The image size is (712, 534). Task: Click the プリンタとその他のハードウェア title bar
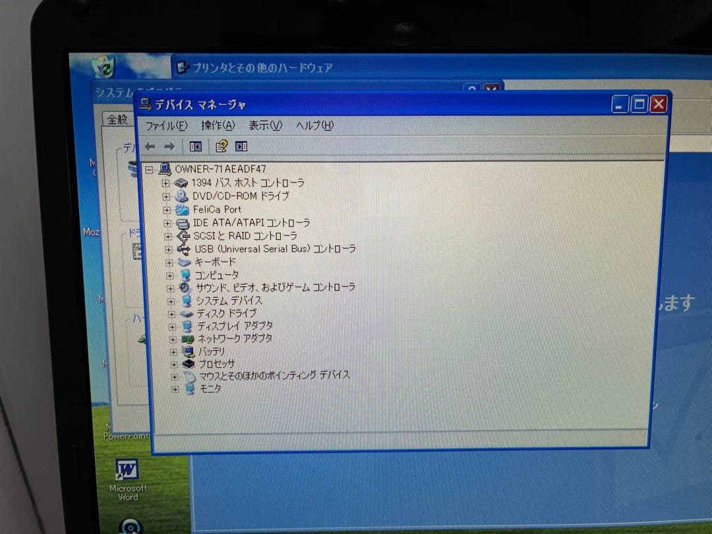coord(262,66)
